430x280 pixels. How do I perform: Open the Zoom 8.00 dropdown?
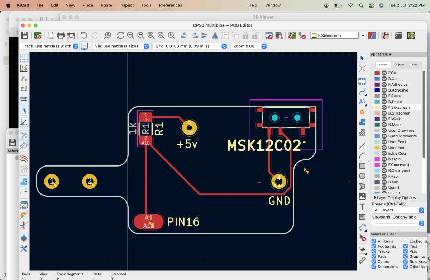[x=249, y=46]
